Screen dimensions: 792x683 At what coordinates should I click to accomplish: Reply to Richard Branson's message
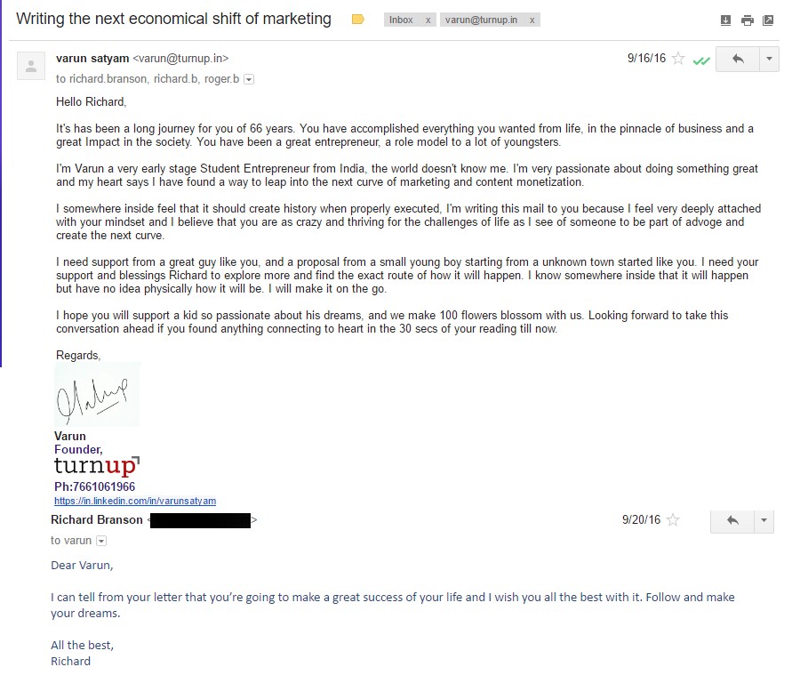tap(732, 520)
